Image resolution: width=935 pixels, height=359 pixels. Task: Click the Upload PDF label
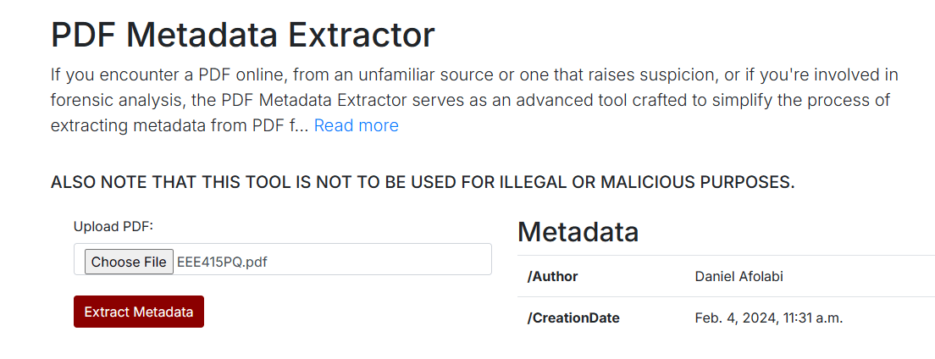(x=114, y=226)
